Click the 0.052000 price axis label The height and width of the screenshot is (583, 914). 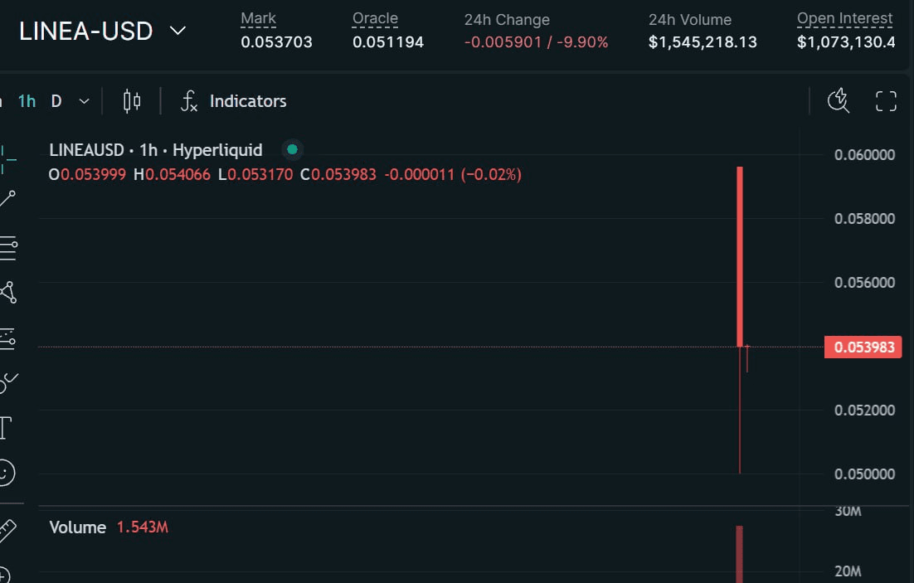tap(864, 411)
